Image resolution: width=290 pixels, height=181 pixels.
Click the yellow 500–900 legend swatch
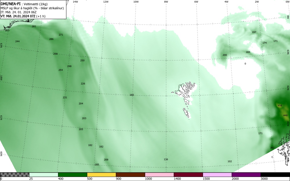[x=101, y=175]
